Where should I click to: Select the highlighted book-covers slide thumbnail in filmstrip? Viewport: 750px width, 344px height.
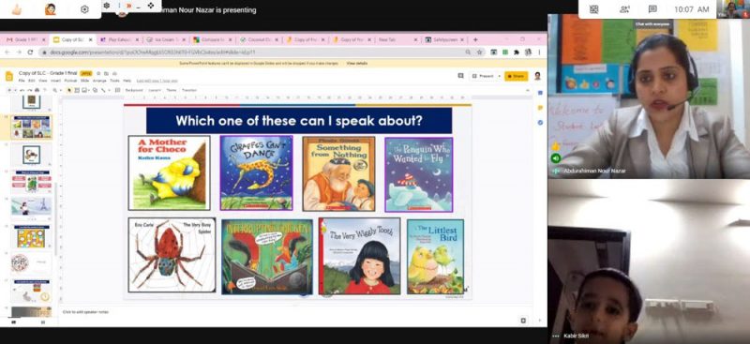click(32, 127)
